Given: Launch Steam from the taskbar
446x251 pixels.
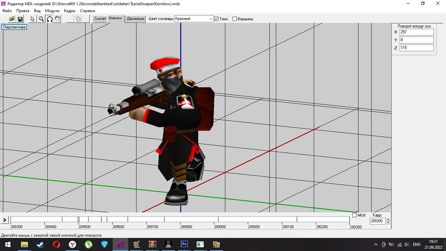Looking at the screenshot, I should [40, 244].
